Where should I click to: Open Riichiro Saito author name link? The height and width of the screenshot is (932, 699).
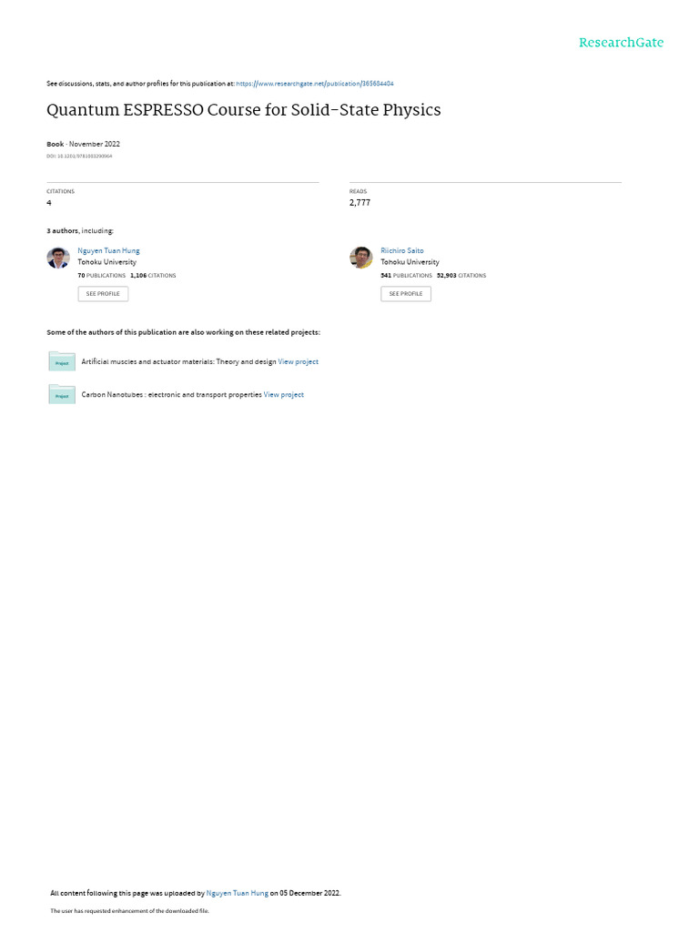coord(402,251)
